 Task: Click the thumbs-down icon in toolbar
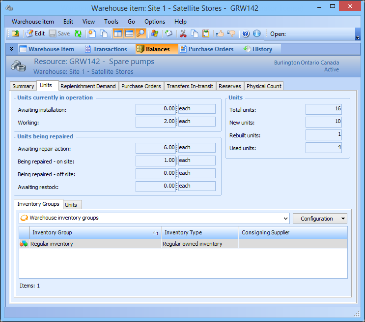pos(231,33)
